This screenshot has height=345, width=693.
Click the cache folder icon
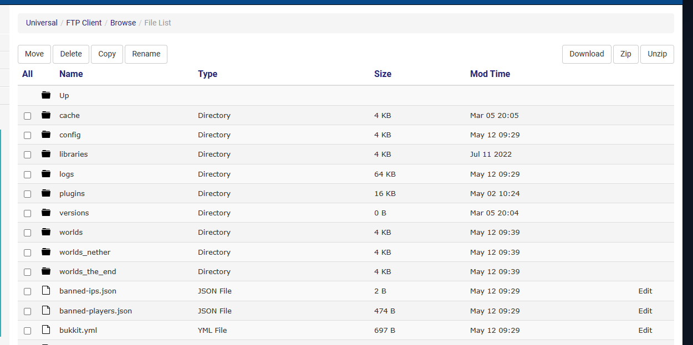46,115
